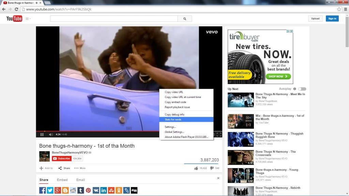Select the Share tab

click(44, 180)
